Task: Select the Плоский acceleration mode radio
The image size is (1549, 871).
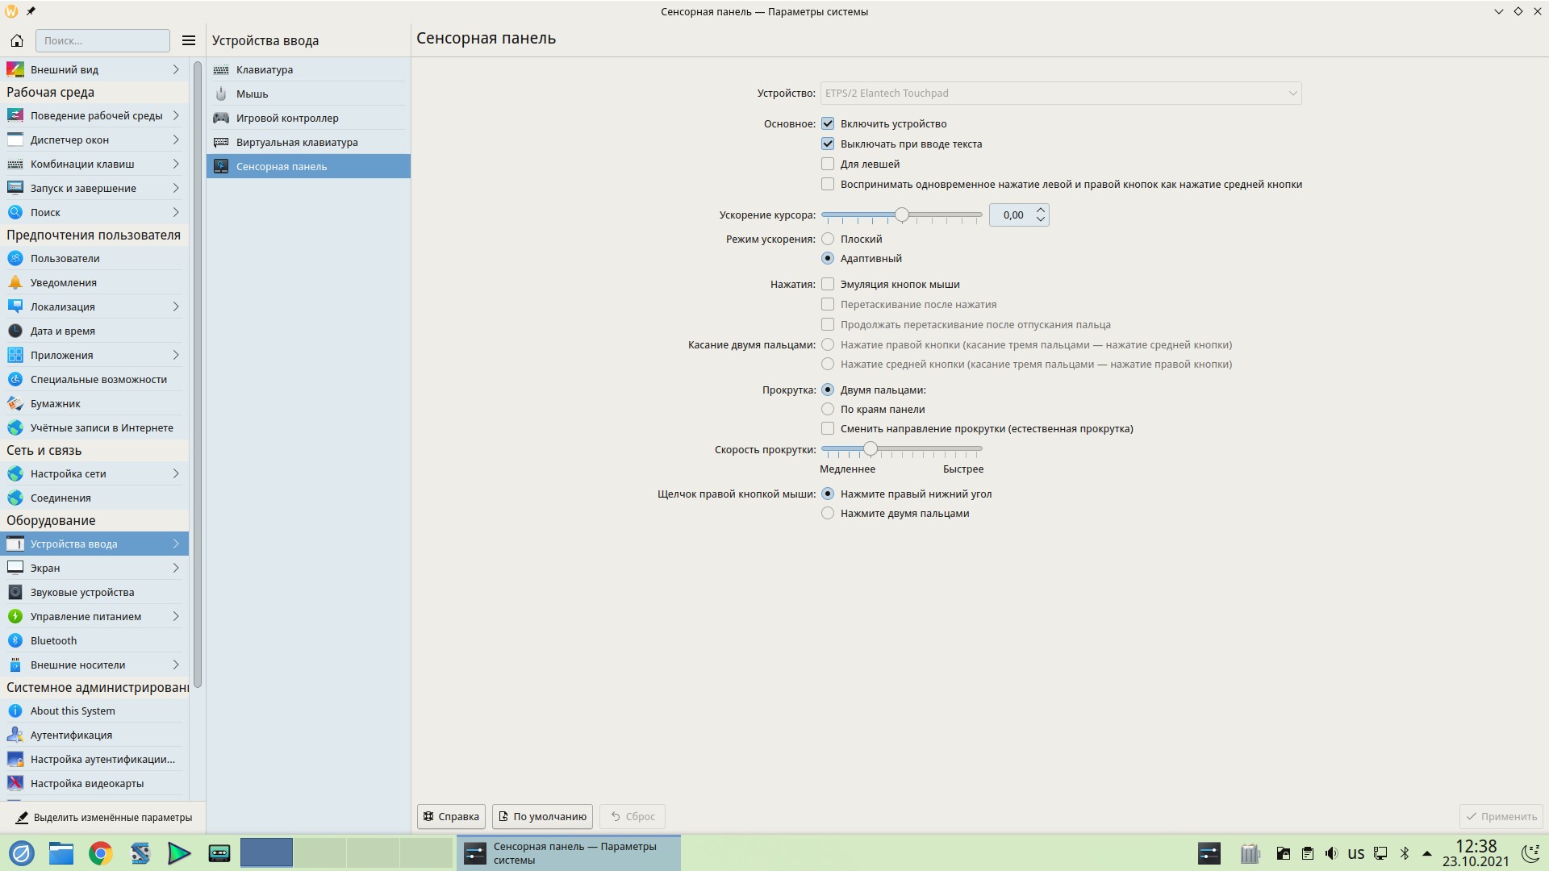Action: [x=828, y=239]
